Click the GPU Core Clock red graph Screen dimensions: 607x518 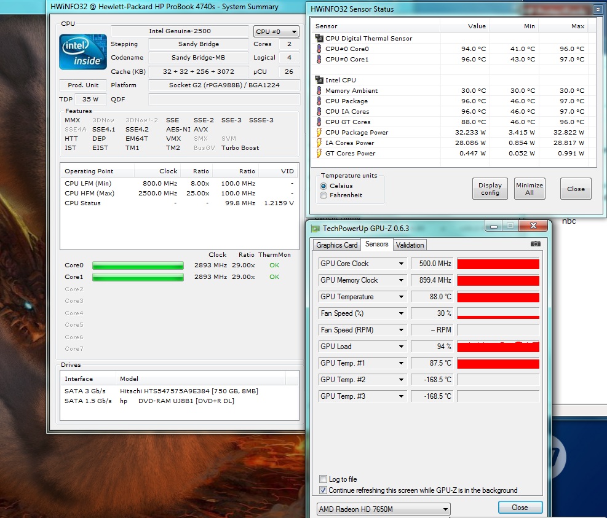(x=498, y=264)
